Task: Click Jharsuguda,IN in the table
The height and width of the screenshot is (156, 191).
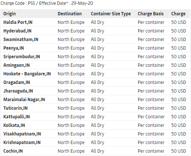Action: (x=18, y=91)
